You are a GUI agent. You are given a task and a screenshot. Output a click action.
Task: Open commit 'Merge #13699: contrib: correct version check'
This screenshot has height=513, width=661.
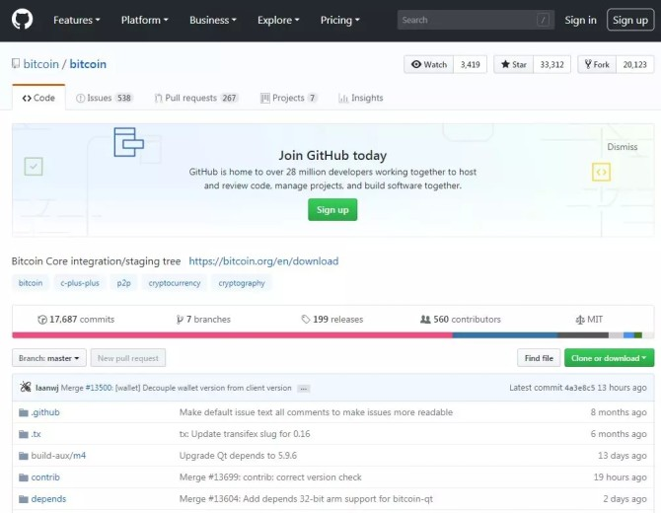270,477
